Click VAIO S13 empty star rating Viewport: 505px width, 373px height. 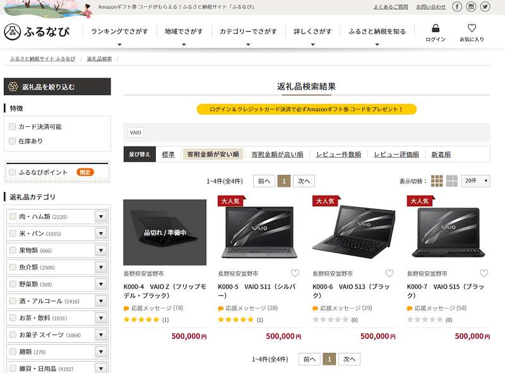tap(330, 319)
